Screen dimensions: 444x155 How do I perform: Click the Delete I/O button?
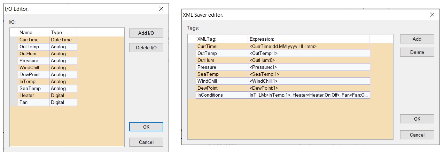146,48
